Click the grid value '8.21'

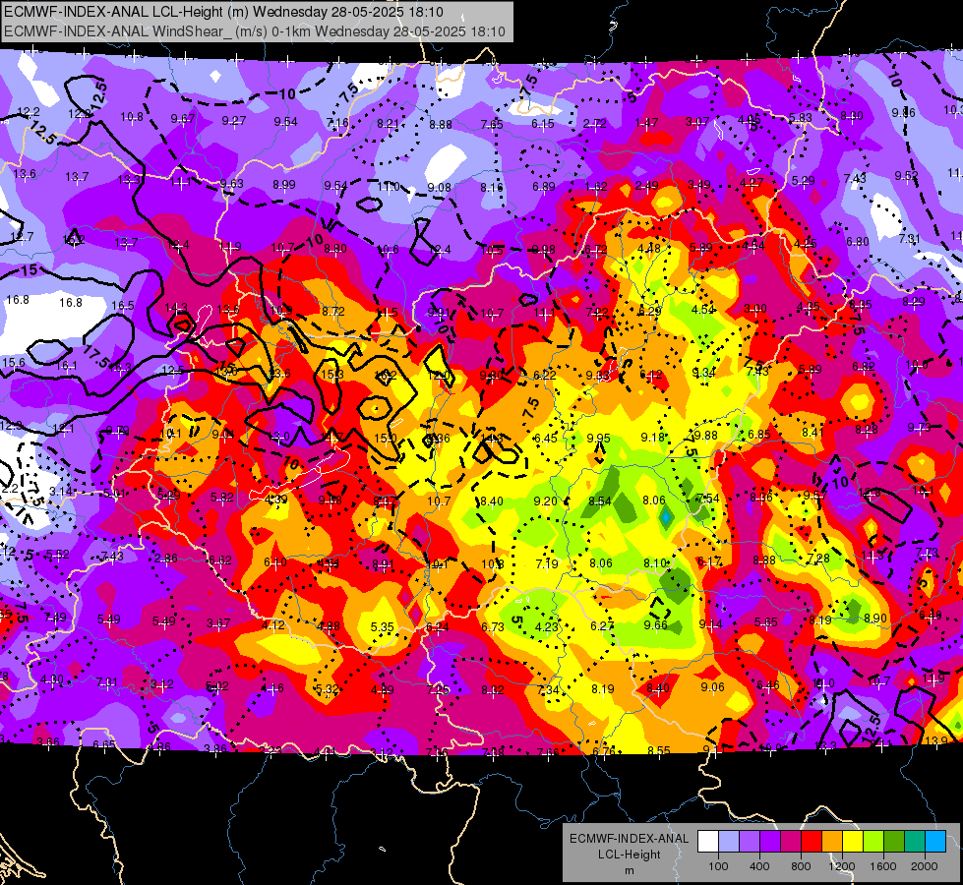[x=389, y=124]
